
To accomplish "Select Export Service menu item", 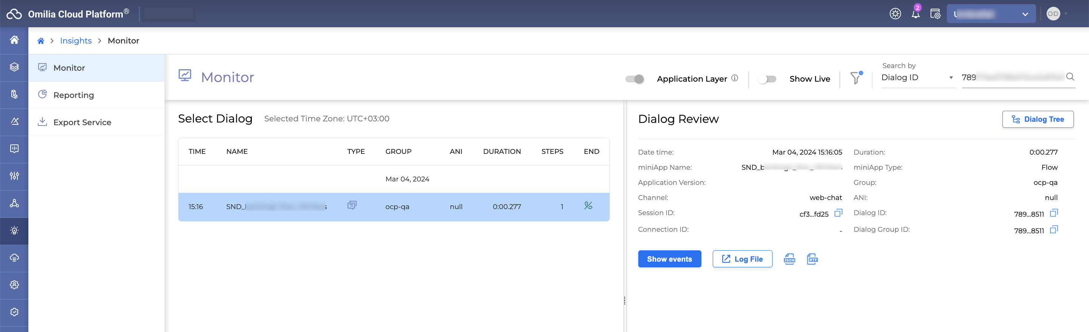I will coord(82,122).
